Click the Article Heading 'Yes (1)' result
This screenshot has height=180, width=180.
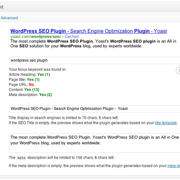(43, 74)
